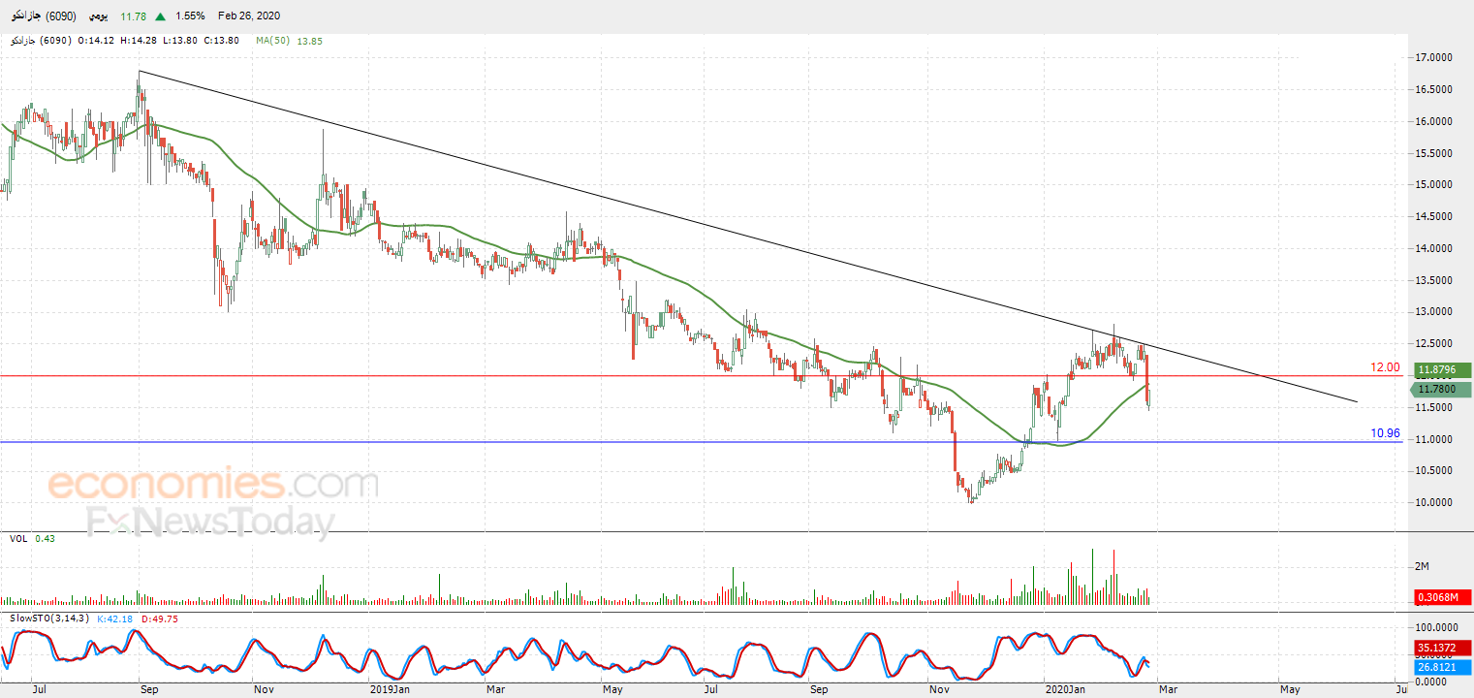Viewport: 1474px width, 698px height.
Task: Click the L:13.80 low value
Action: pos(181,41)
